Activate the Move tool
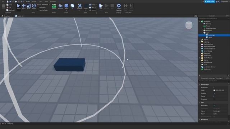This screenshot has width=230, height=129. [24, 6]
